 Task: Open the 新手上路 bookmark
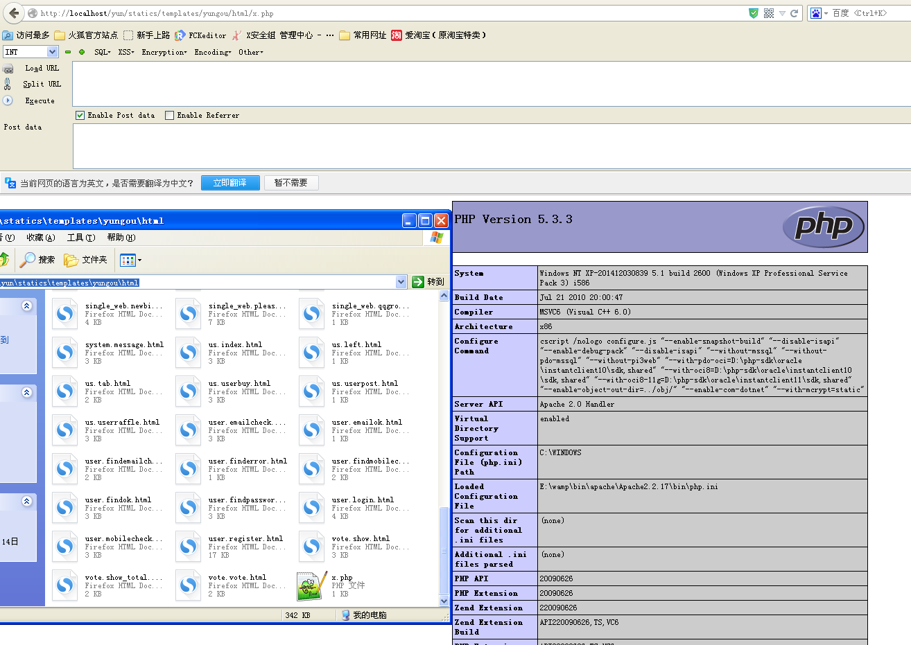[147, 35]
